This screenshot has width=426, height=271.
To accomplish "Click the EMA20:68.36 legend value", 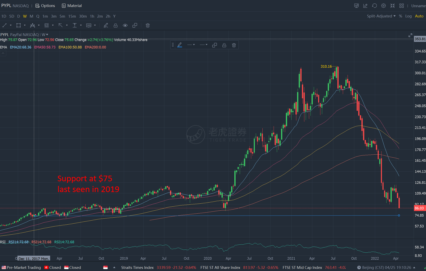I will click(21, 47).
